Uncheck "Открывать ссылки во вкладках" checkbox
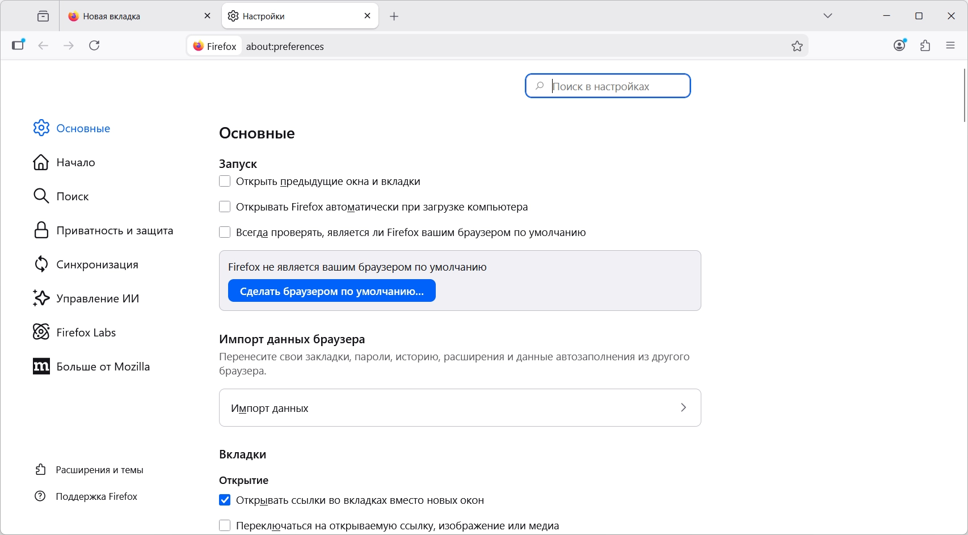The height and width of the screenshot is (535, 968). coord(225,500)
